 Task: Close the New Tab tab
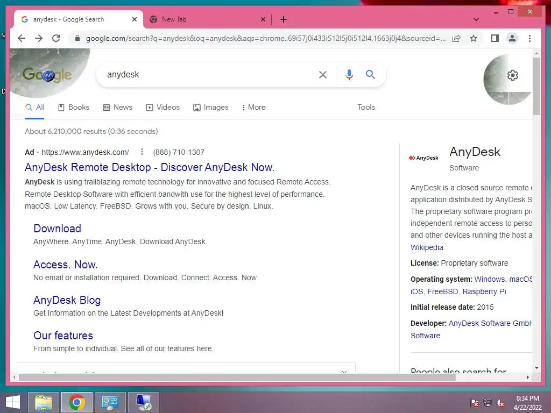coord(263,19)
